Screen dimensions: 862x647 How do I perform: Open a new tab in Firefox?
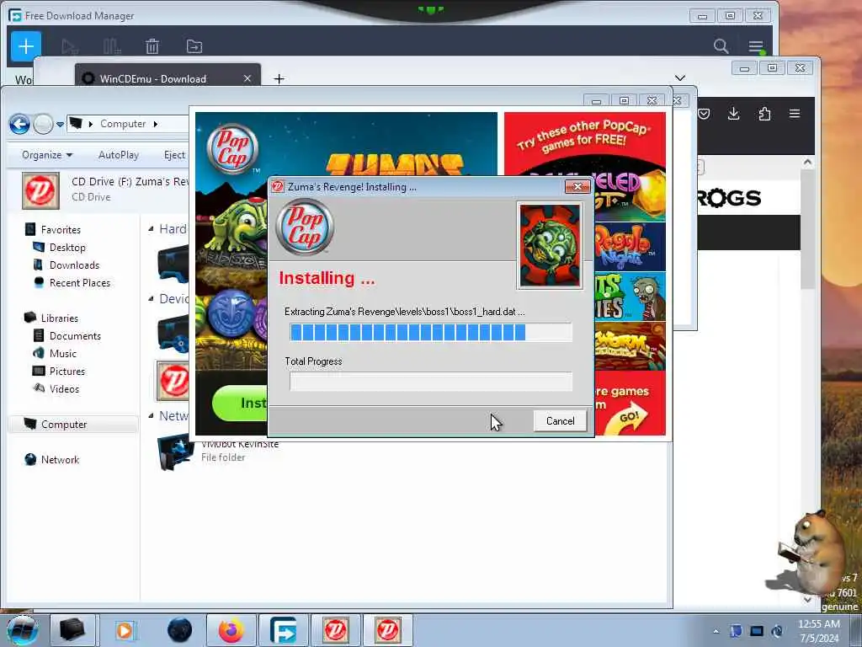(279, 79)
